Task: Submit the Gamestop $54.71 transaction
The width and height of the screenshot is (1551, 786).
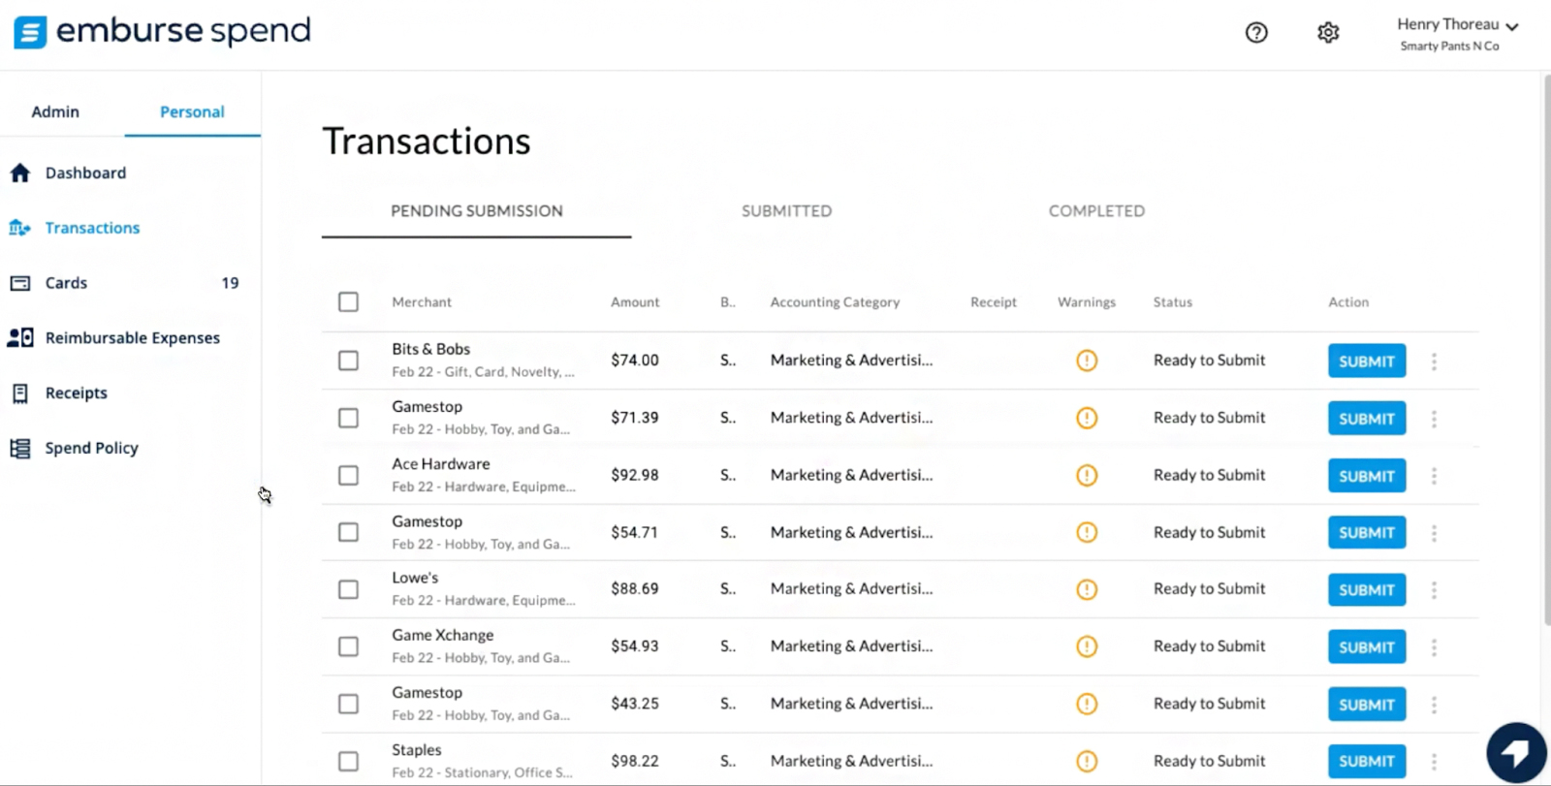Action: 1367,532
